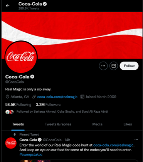
Task: Open the #sweepstakes hashtag
Action: click(31, 155)
